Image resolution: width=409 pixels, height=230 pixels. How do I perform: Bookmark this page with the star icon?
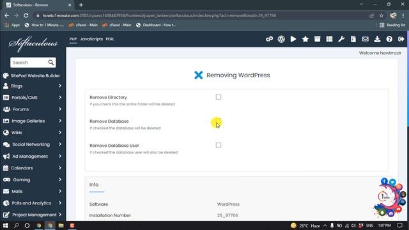(382, 15)
